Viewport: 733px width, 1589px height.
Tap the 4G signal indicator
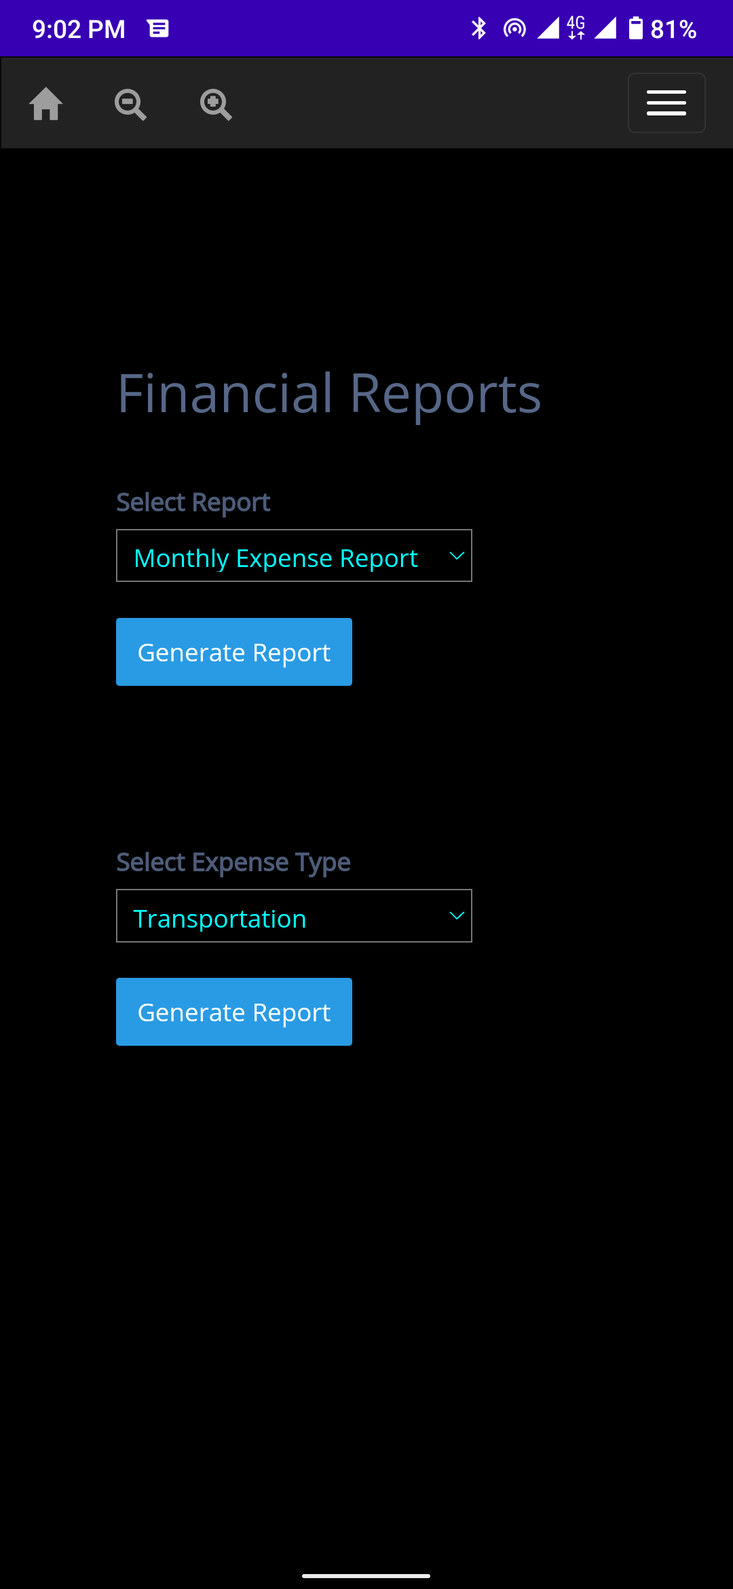click(x=576, y=29)
